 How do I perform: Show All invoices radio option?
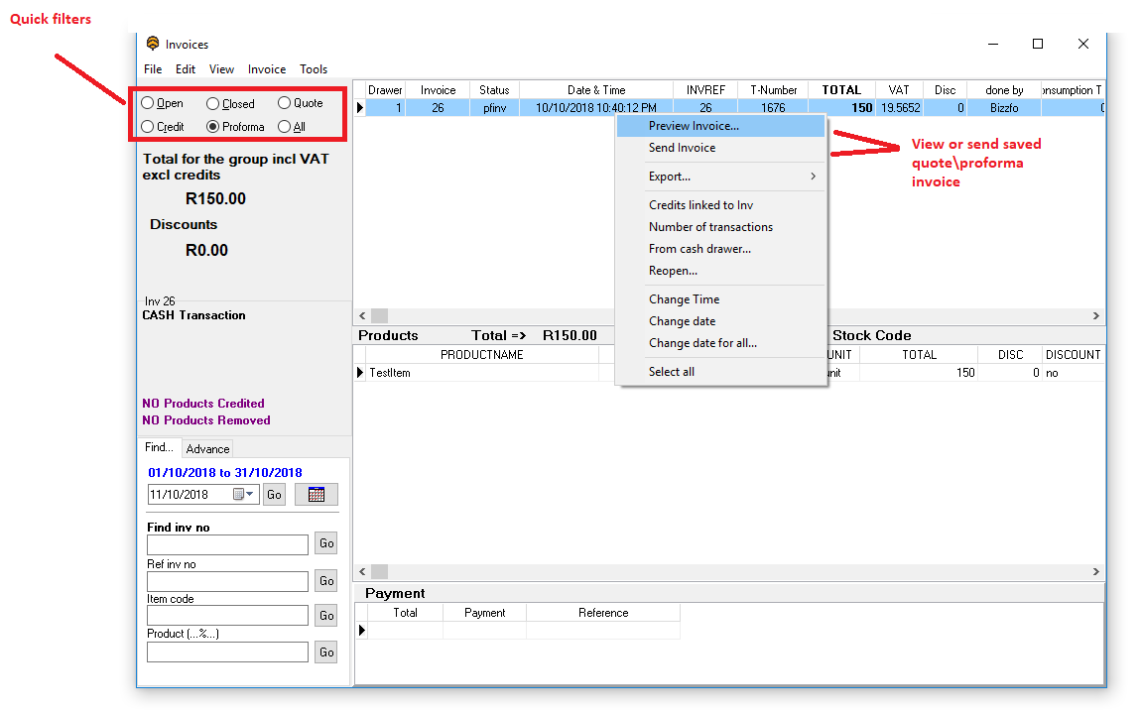285,127
